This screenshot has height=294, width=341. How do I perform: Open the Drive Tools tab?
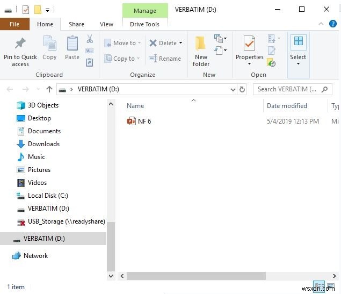(144, 24)
